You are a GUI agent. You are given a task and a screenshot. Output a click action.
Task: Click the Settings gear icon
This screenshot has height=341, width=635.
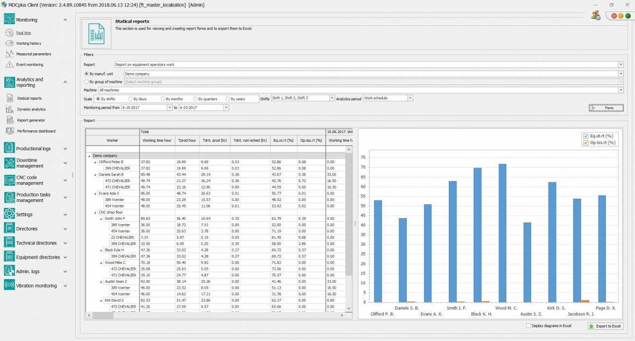click(9, 214)
